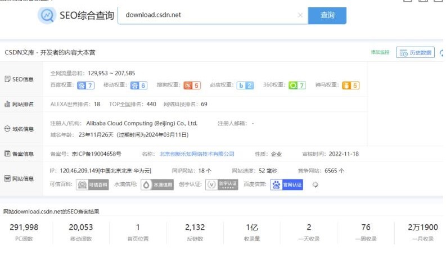Click registrant Alibaba Cloud Computing (Beijing) text
Viewport: 446px width, 253px height.
tap(142, 123)
